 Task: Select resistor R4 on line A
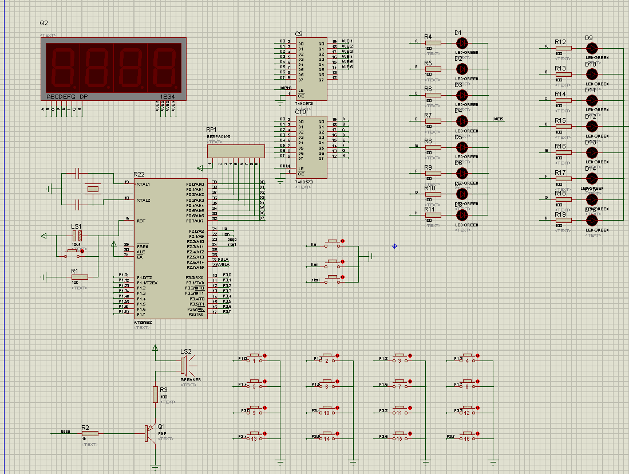(433, 43)
